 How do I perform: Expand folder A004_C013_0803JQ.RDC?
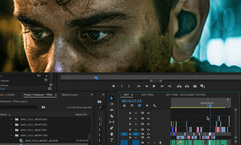pyautogui.click(x=11, y=119)
